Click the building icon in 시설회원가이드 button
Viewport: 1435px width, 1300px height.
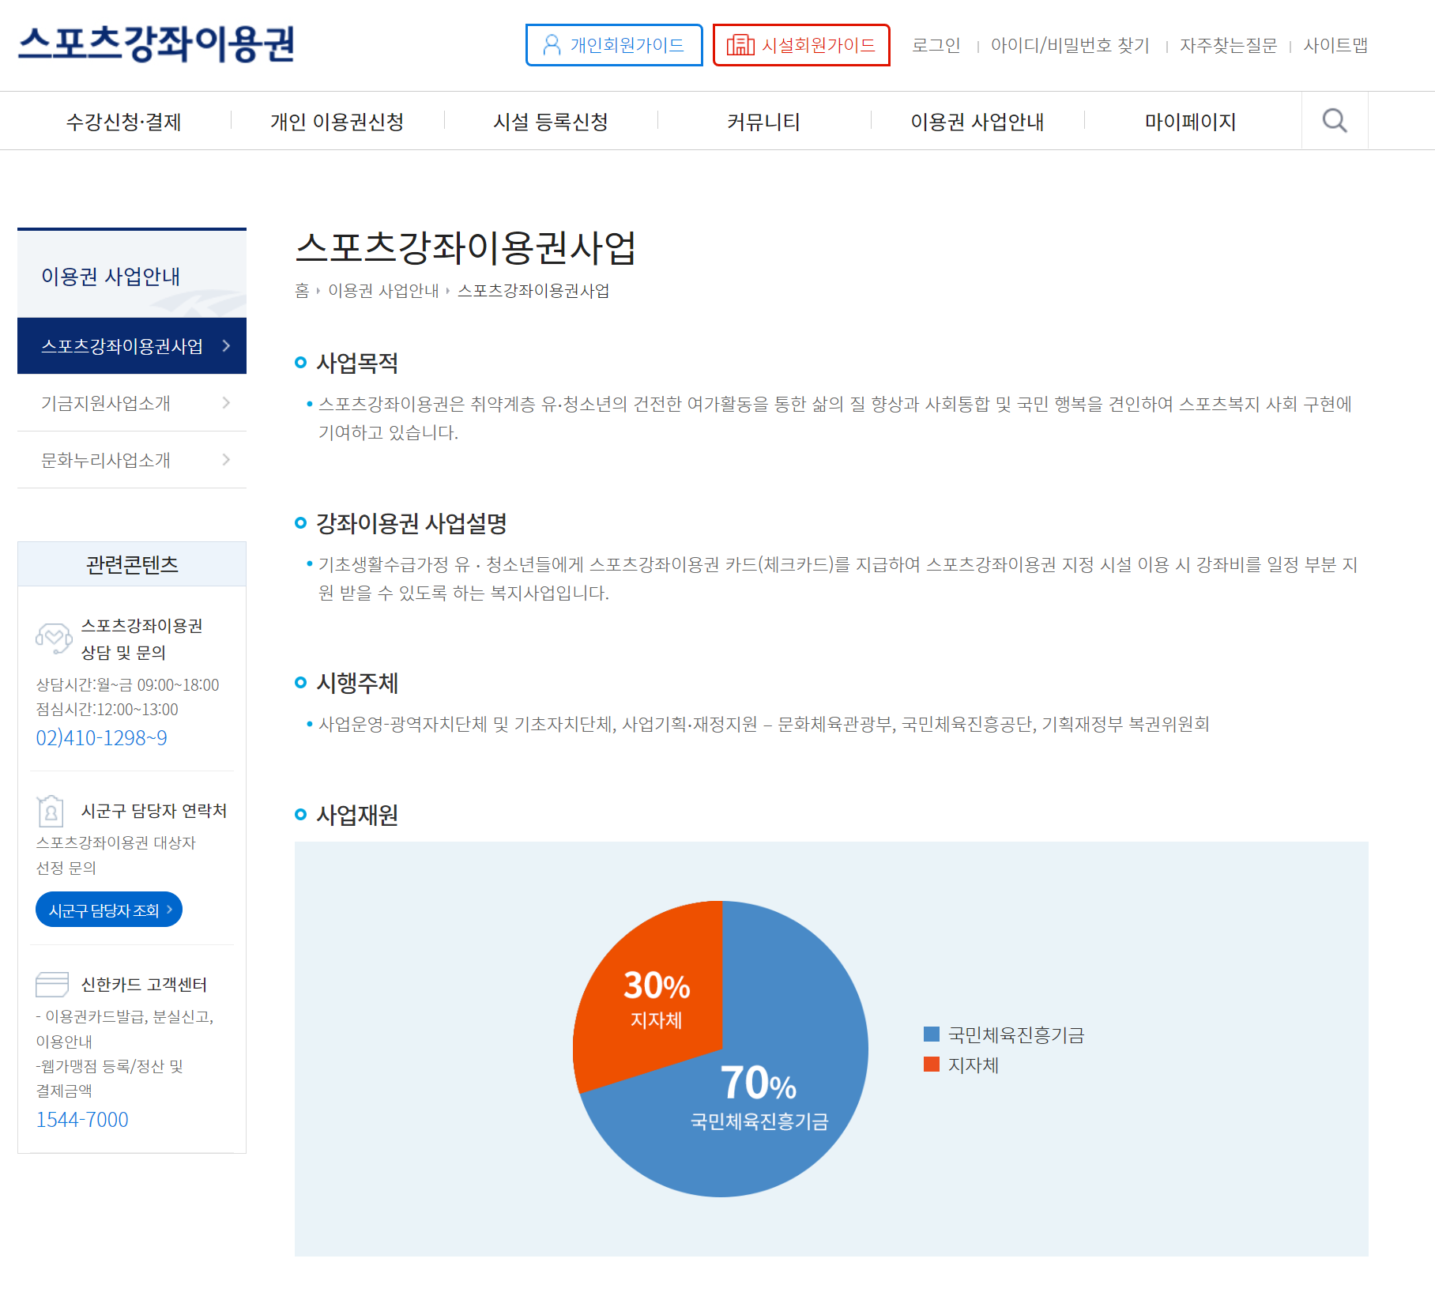[741, 45]
